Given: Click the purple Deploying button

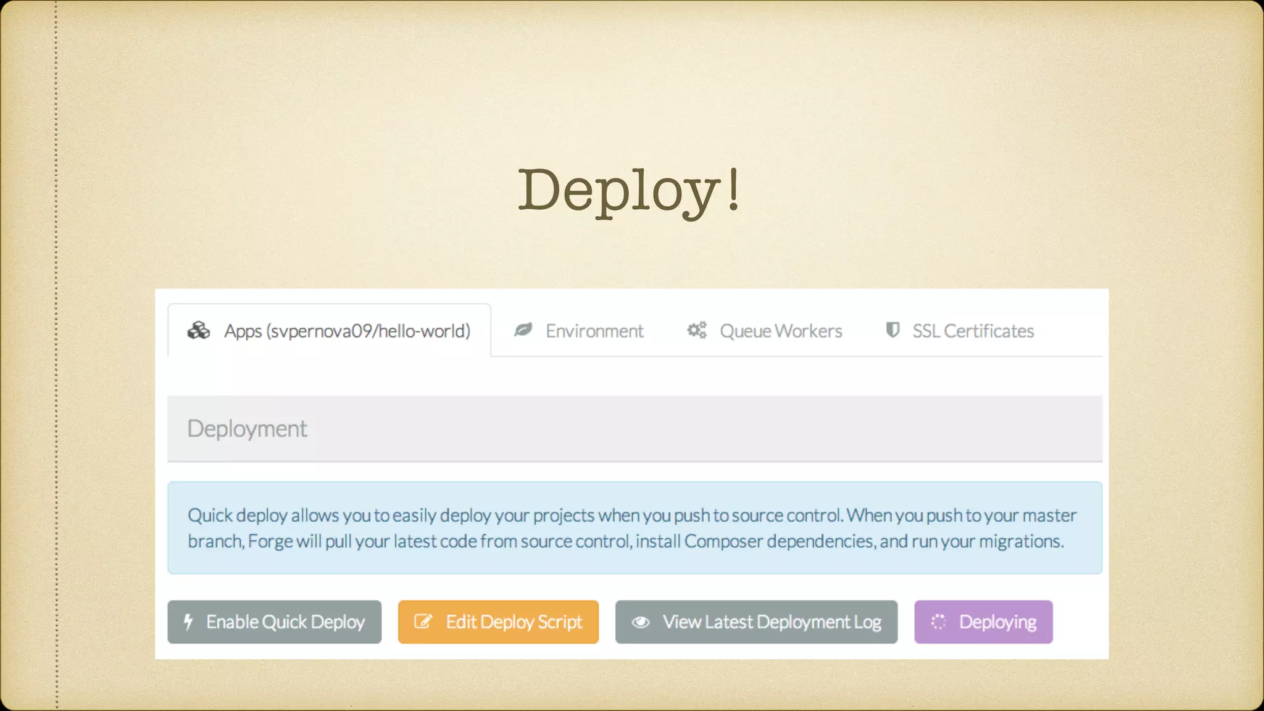Looking at the screenshot, I should click(x=984, y=622).
